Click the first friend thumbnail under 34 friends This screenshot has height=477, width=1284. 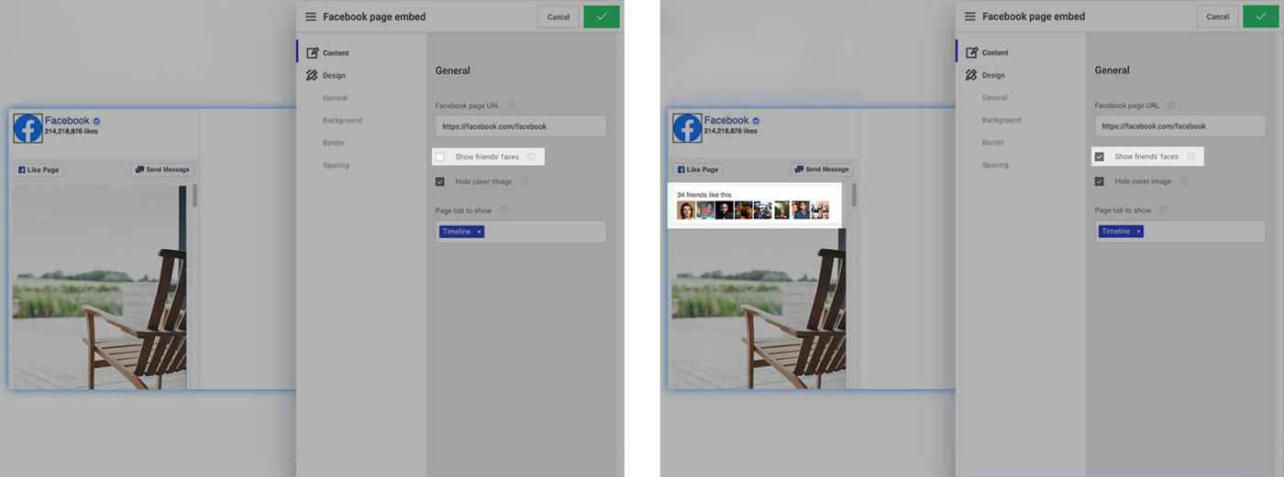coord(685,211)
